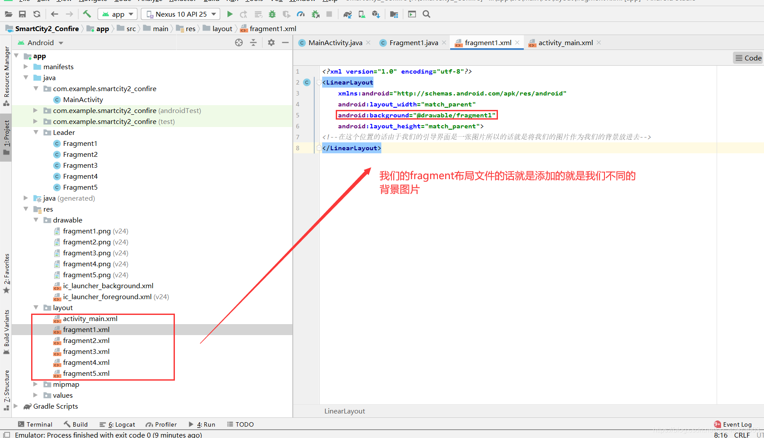Collapse the drawable folder
Screen dimensions: 764x438
pyautogui.click(x=36, y=220)
